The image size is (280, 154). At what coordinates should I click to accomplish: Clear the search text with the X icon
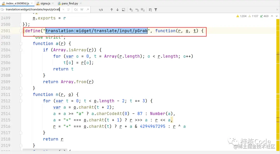[63, 10]
